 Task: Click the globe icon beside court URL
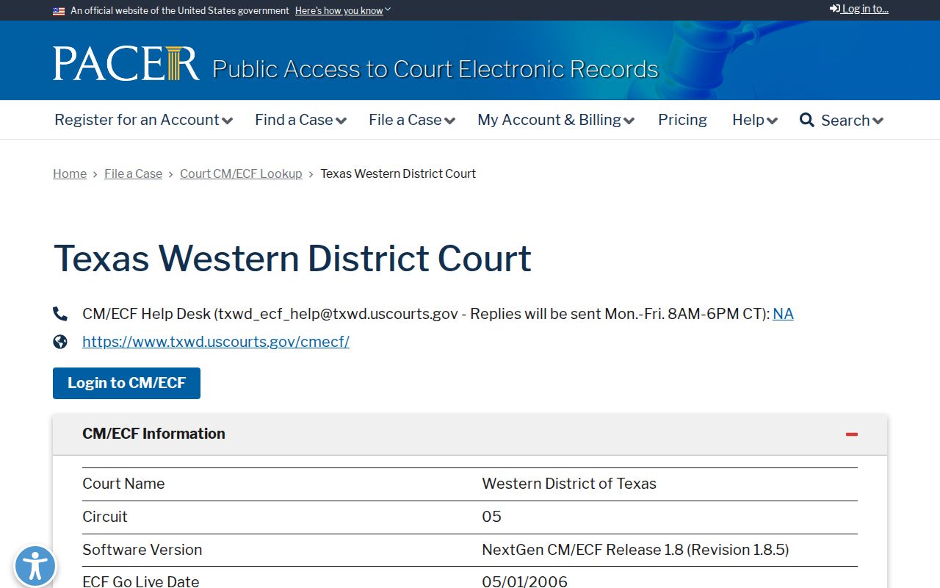[x=60, y=342]
